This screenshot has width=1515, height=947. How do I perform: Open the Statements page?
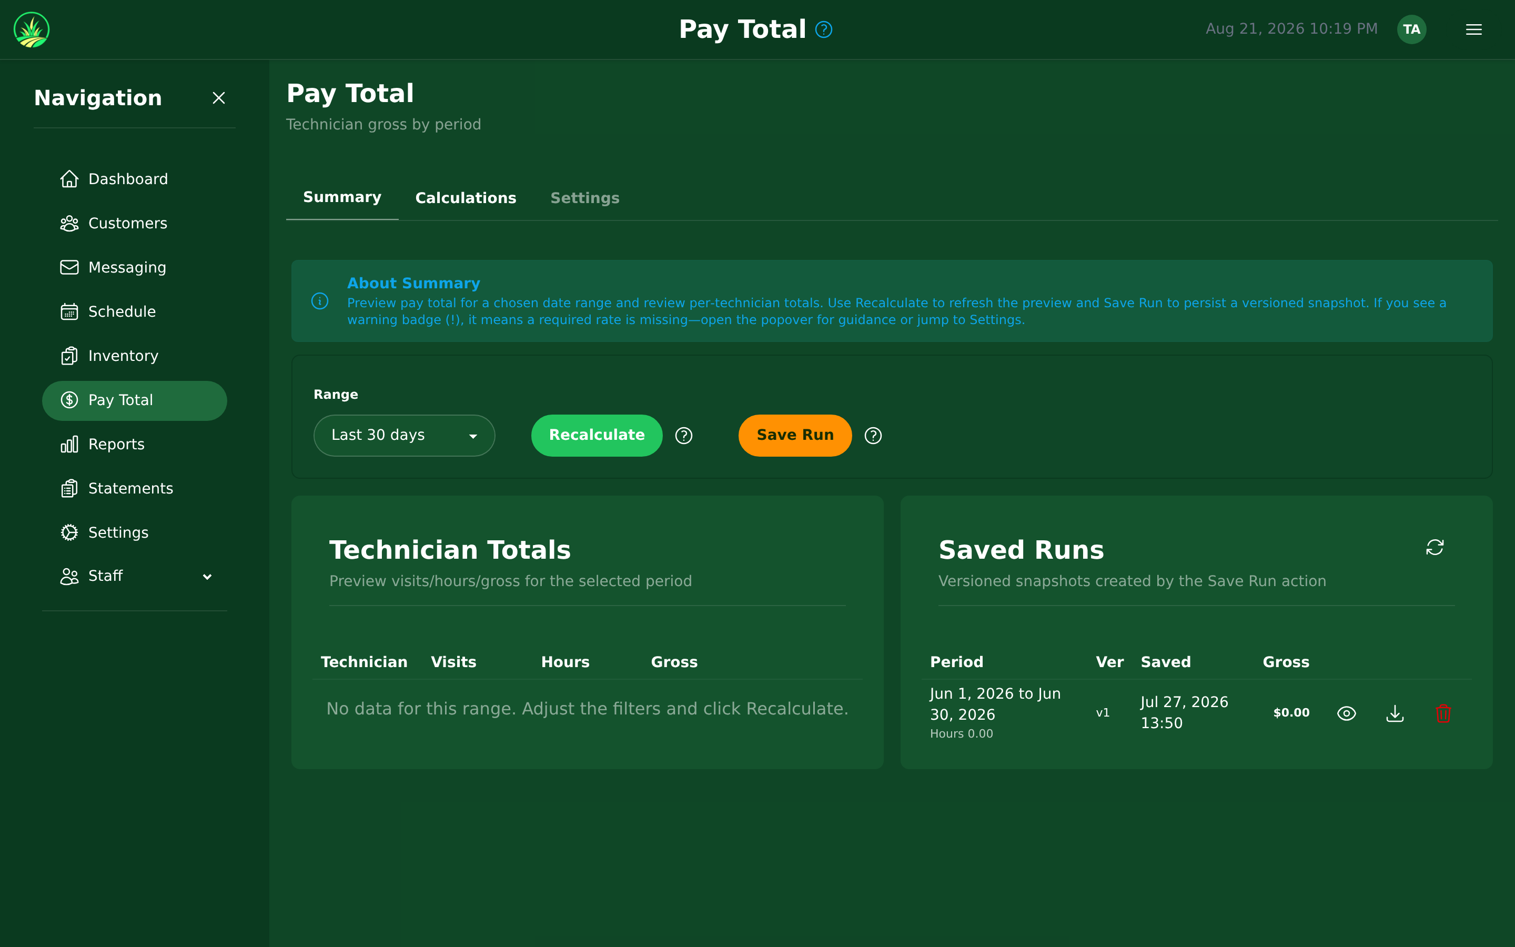pyautogui.click(x=134, y=489)
